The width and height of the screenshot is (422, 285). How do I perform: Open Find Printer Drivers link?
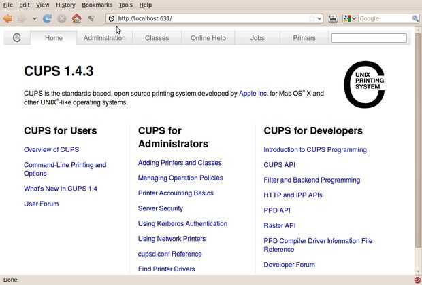[166, 269]
